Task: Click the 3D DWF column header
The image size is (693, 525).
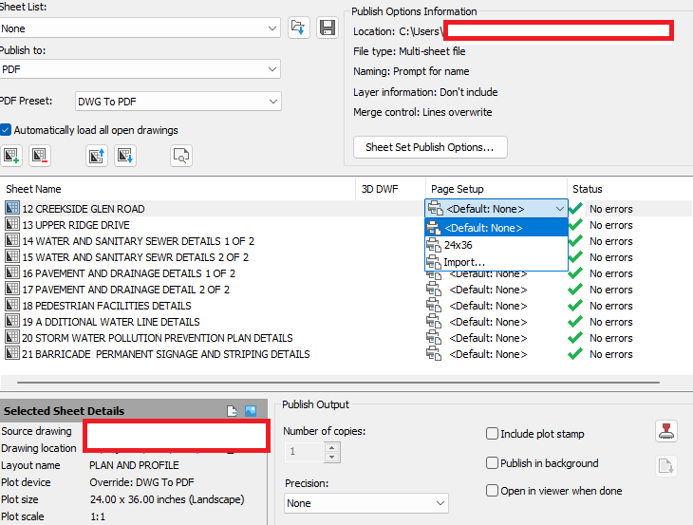Action: [380, 189]
